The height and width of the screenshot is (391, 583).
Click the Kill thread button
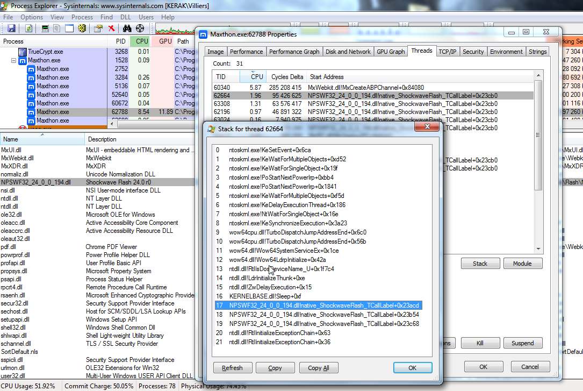click(x=480, y=343)
